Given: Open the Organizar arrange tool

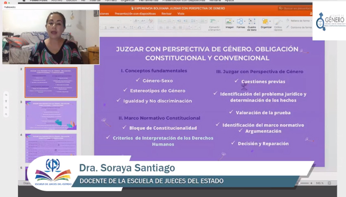Looking at the screenshot, I should coord(265,22).
